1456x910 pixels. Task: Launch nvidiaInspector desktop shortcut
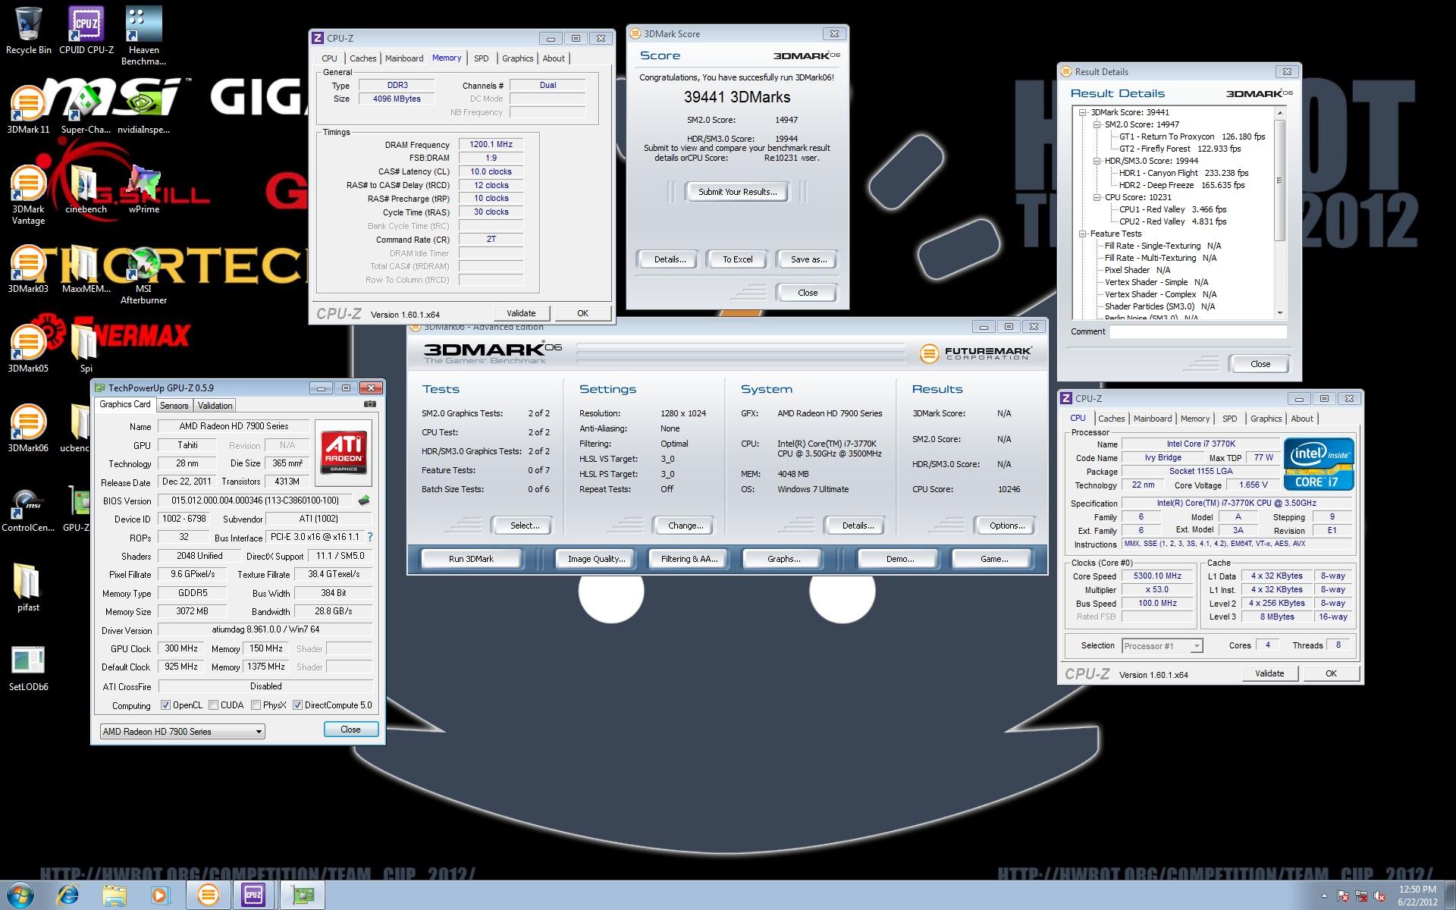tap(143, 110)
